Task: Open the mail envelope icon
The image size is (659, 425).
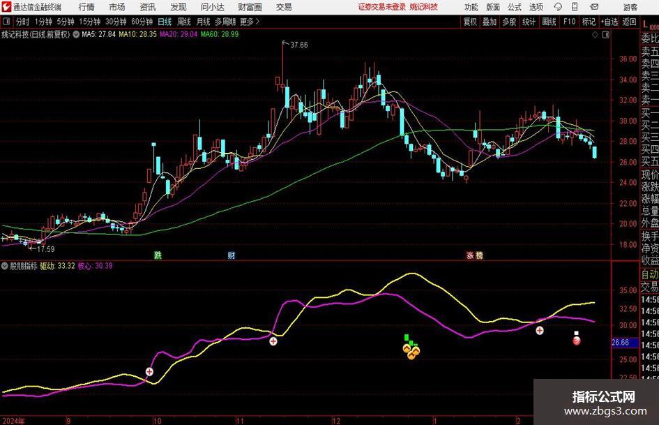Action: click(x=594, y=7)
